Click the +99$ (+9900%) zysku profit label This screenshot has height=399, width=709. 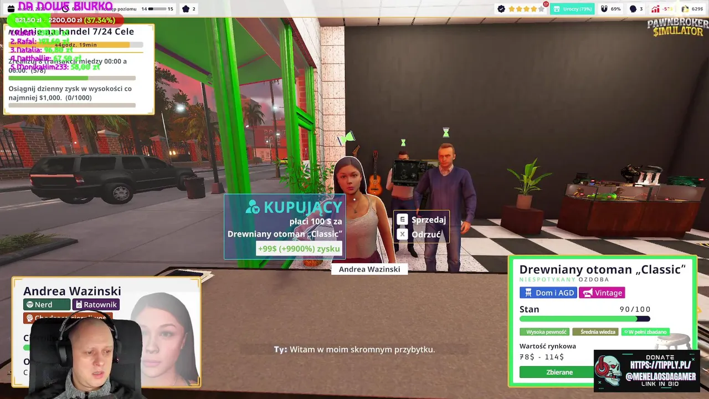pos(299,248)
